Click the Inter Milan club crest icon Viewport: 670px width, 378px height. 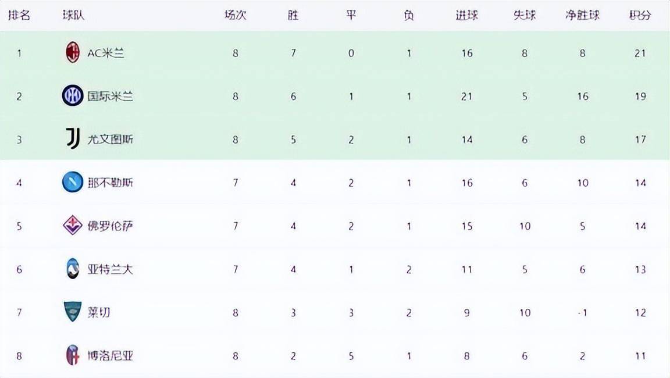73,96
